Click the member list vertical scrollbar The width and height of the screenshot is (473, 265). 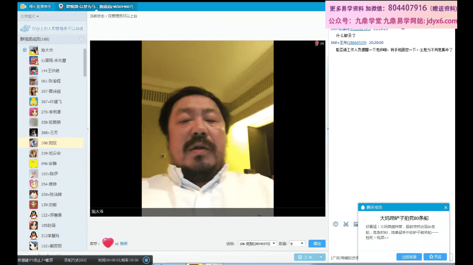85,62
